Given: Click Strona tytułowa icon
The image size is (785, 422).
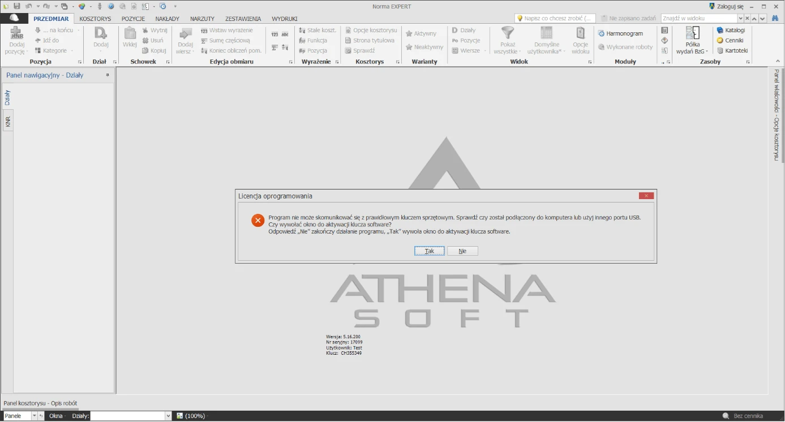Looking at the screenshot, I should point(349,40).
